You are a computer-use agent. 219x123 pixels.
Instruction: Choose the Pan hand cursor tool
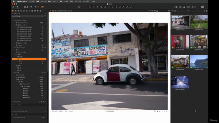[94, 7]
